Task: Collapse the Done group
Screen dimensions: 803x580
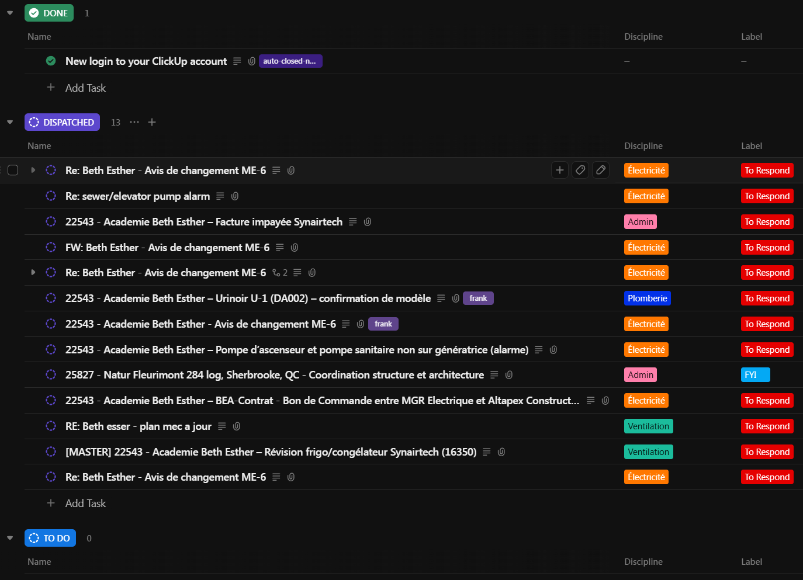Action: click(x=10, y=13)
